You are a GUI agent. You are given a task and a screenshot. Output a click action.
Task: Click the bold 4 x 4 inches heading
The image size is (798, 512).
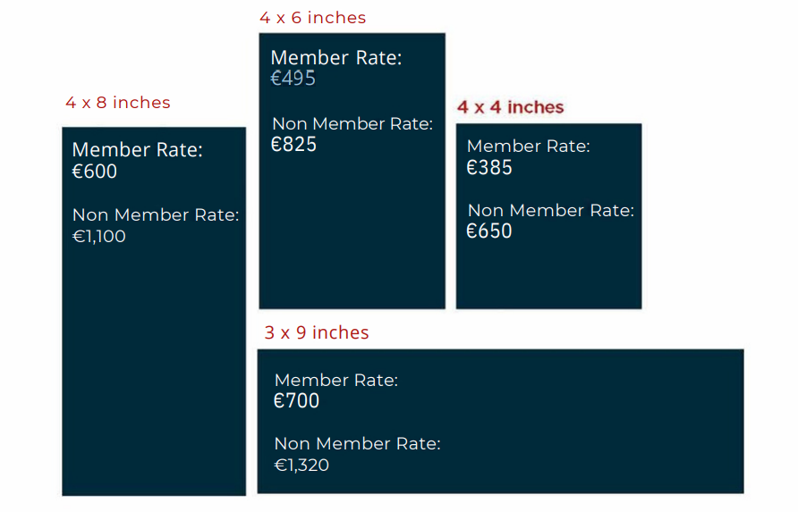pos(511,107)
